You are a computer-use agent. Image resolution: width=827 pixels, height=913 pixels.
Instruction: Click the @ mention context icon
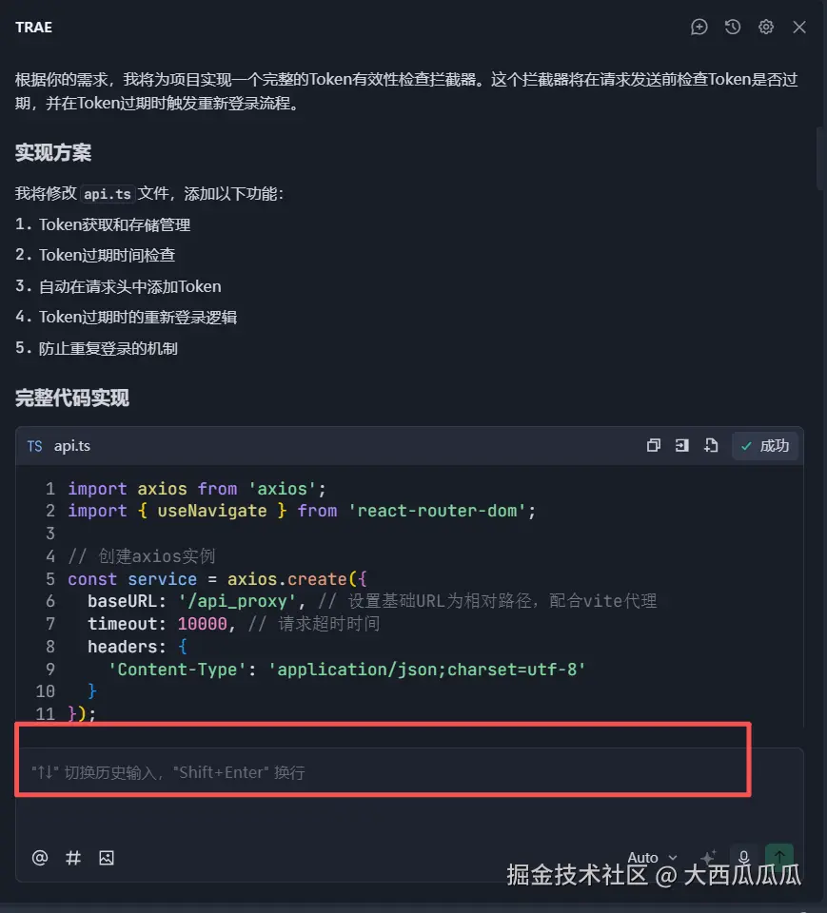[40, 858]
